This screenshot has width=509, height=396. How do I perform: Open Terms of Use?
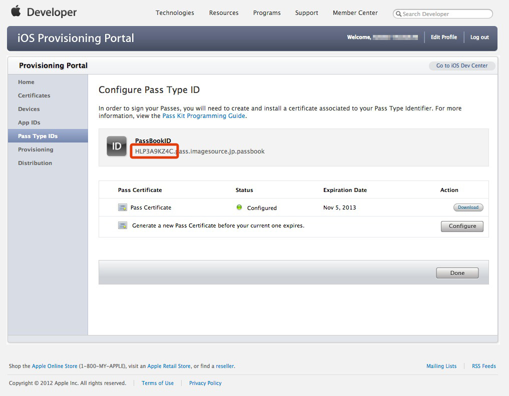(x=158, y=383)
